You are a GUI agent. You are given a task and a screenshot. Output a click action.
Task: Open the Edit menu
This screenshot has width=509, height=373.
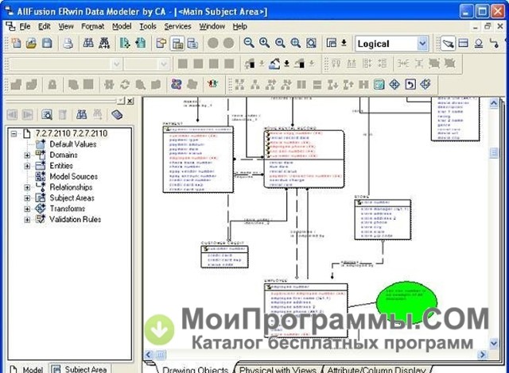[45, 26]
